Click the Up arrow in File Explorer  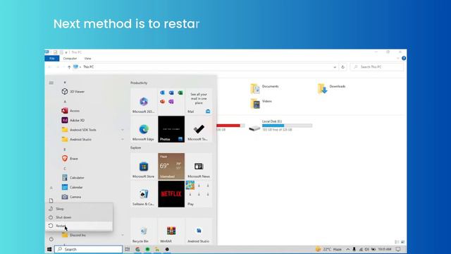coord(69,67)
